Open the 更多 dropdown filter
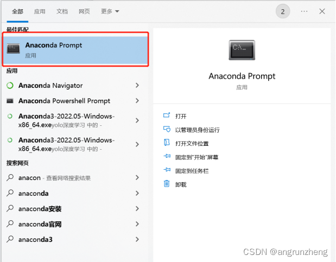336x262 pixels. [110, 11]
